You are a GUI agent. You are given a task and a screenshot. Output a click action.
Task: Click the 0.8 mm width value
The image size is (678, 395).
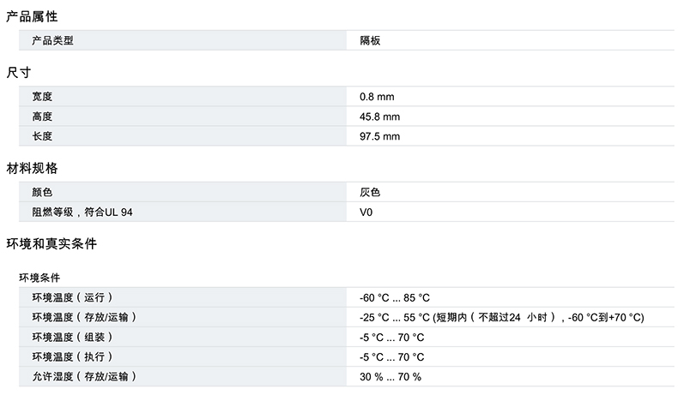click(378, 97)
